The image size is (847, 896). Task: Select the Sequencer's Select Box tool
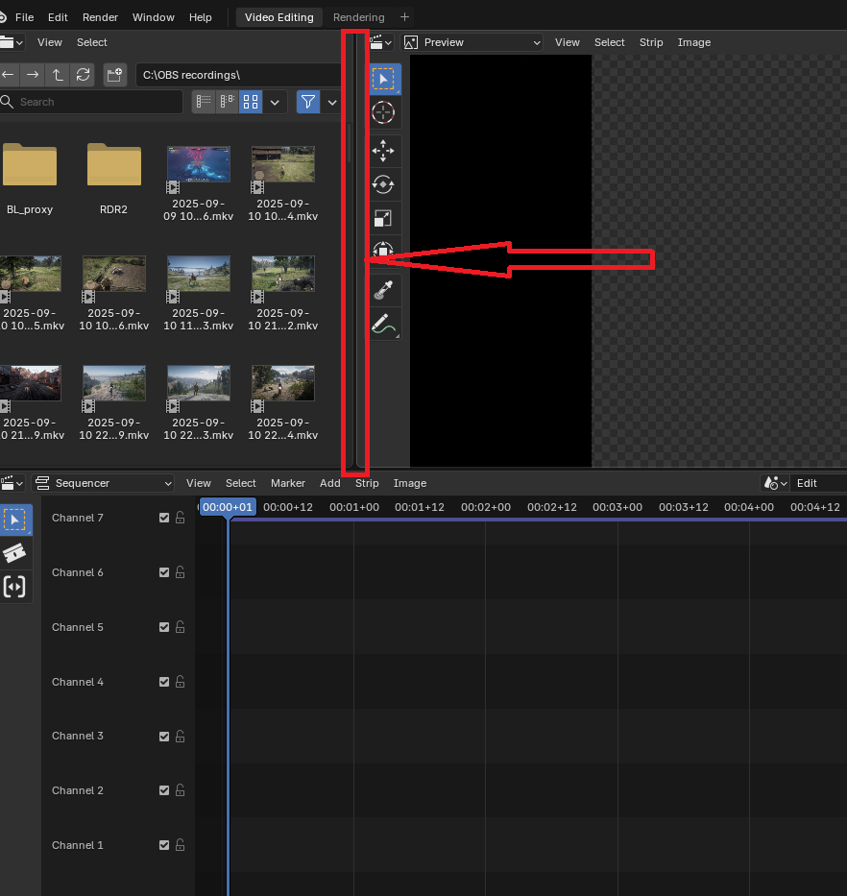(14, 520)
